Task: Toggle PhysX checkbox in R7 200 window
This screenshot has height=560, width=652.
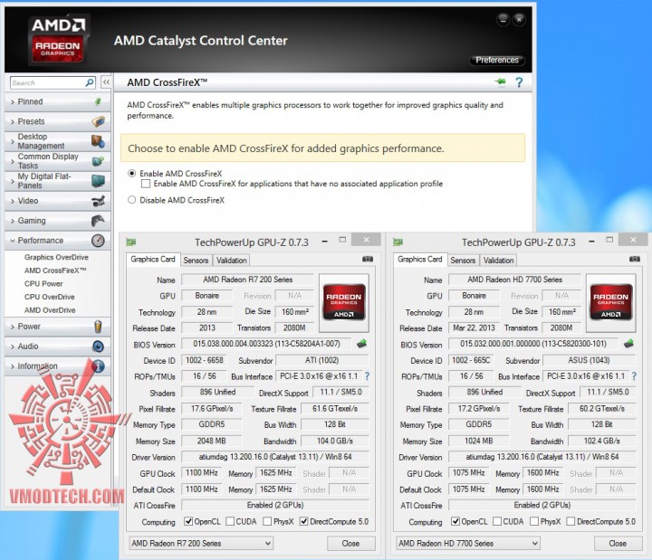Action: [267, 521]
